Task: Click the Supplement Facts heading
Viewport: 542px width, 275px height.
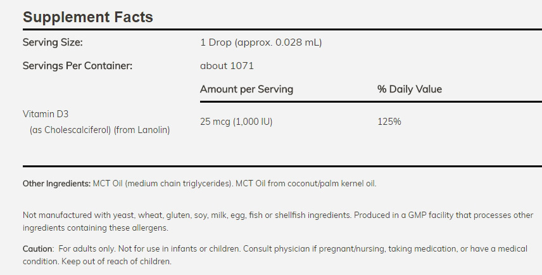Action: 88,17
